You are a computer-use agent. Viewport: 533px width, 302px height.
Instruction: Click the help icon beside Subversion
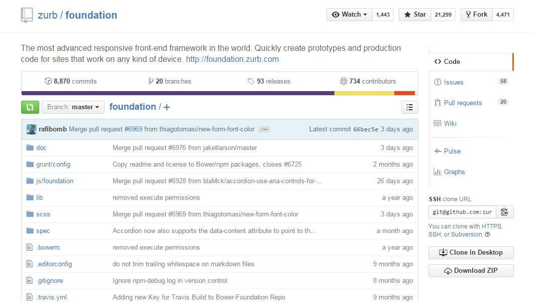(488, 235)
